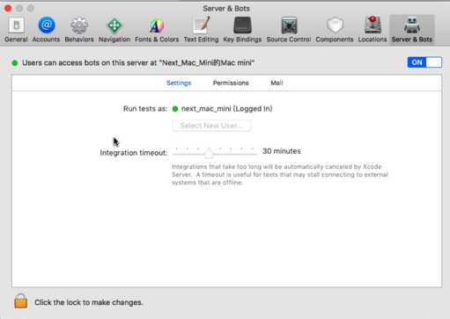Click the next_mac_mini (Logged In) user text

(x=226, y=109)
